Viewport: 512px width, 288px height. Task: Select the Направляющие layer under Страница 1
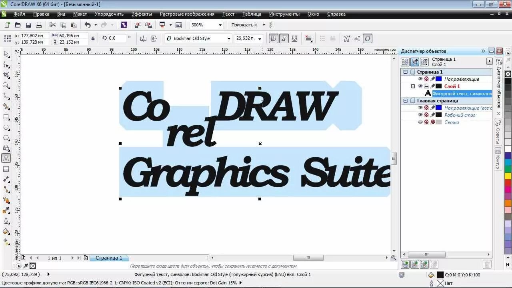point(462,79)
